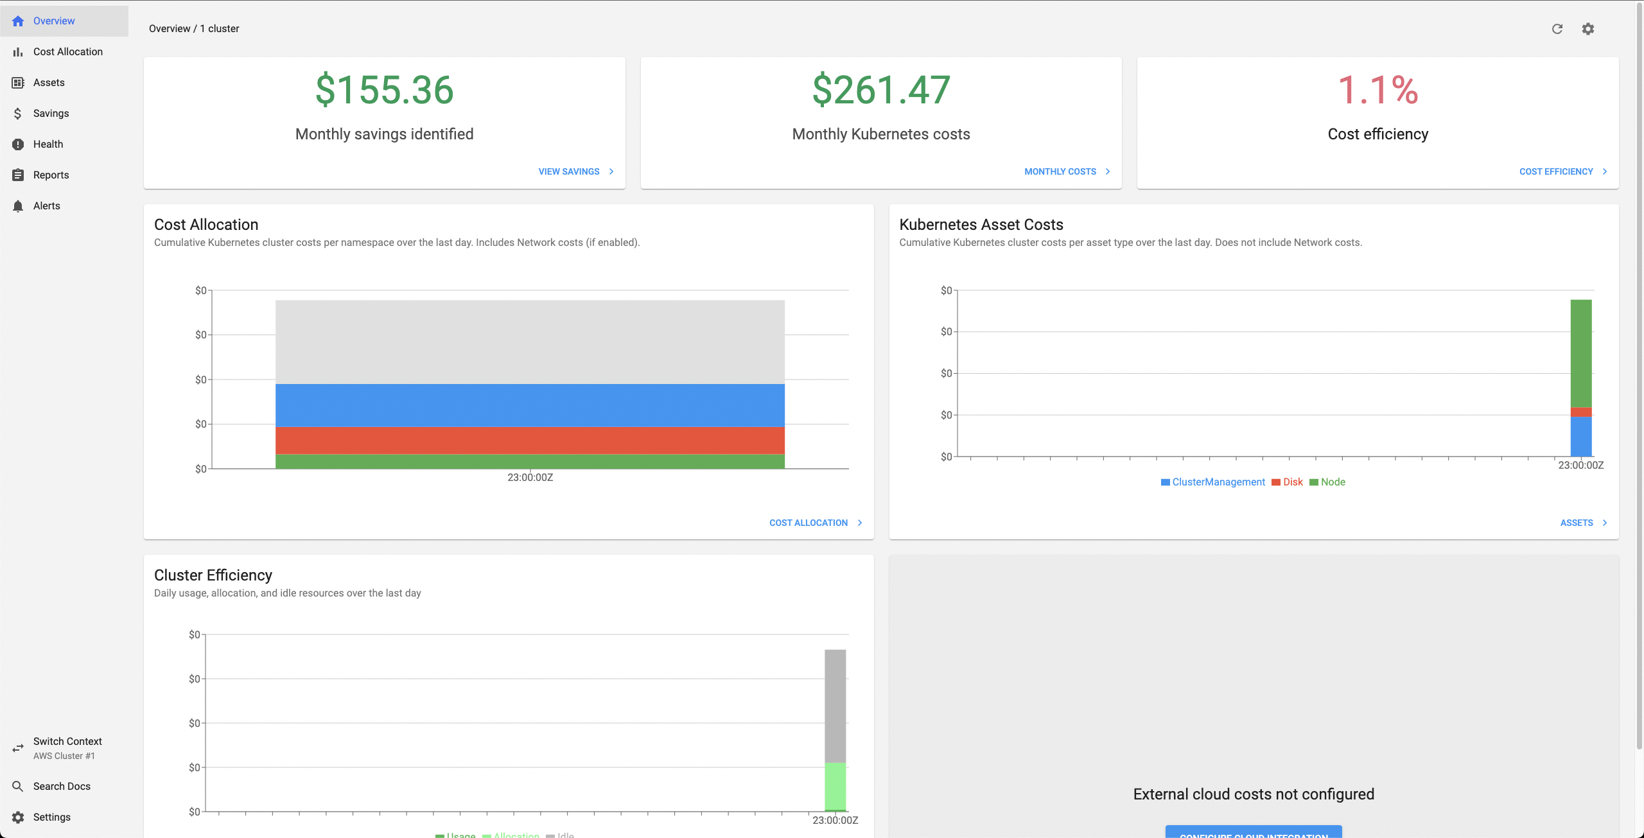Open the Settings item in sidebar

point(51,817)
